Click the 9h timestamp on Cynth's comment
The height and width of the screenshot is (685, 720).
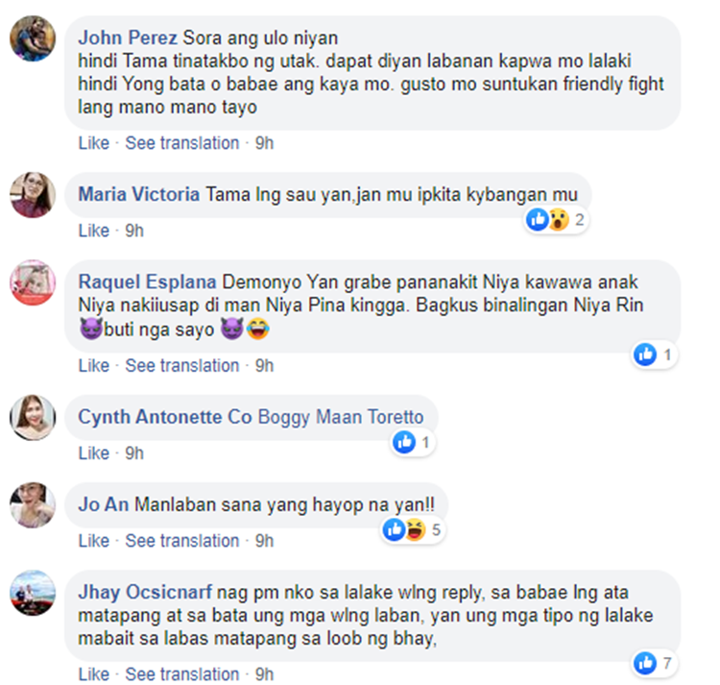134,453
